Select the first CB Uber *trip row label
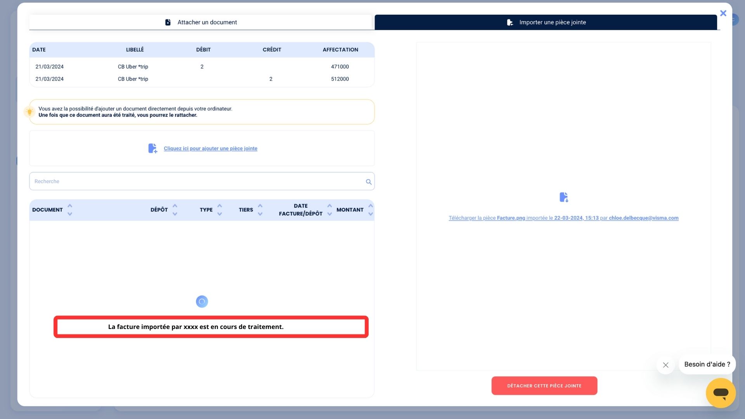Viewport: 745px width, 419px height. (x=133, y=67)
